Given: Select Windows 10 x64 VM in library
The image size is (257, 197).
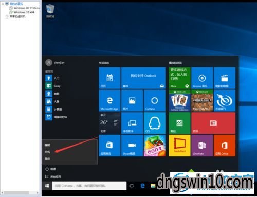Looking at the screenshot, I should point(22,12).
